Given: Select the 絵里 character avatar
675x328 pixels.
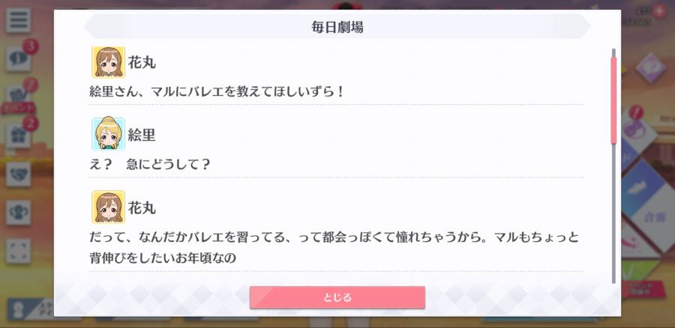Looking at the screenshot, I should tap(108, 134).
